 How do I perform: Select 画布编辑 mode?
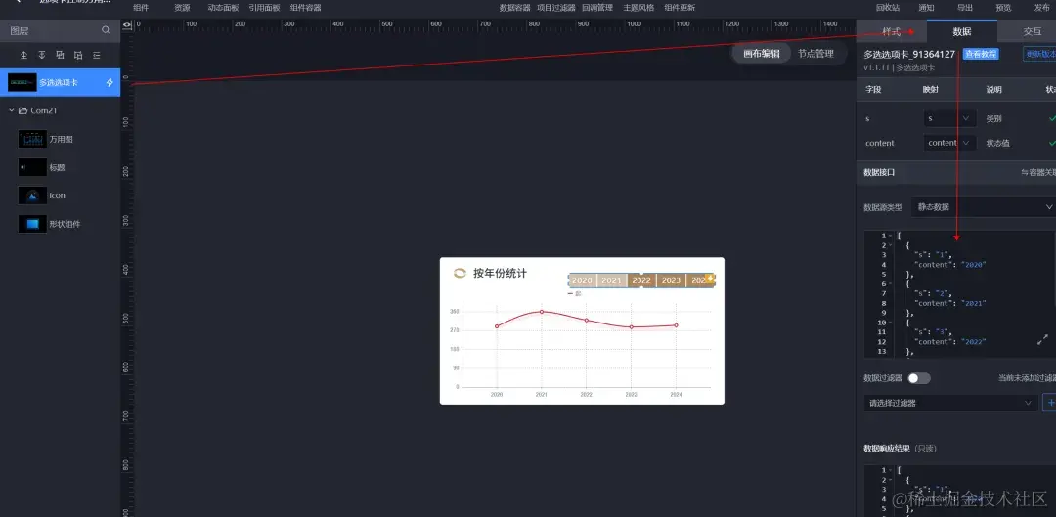tap(762, 54)
